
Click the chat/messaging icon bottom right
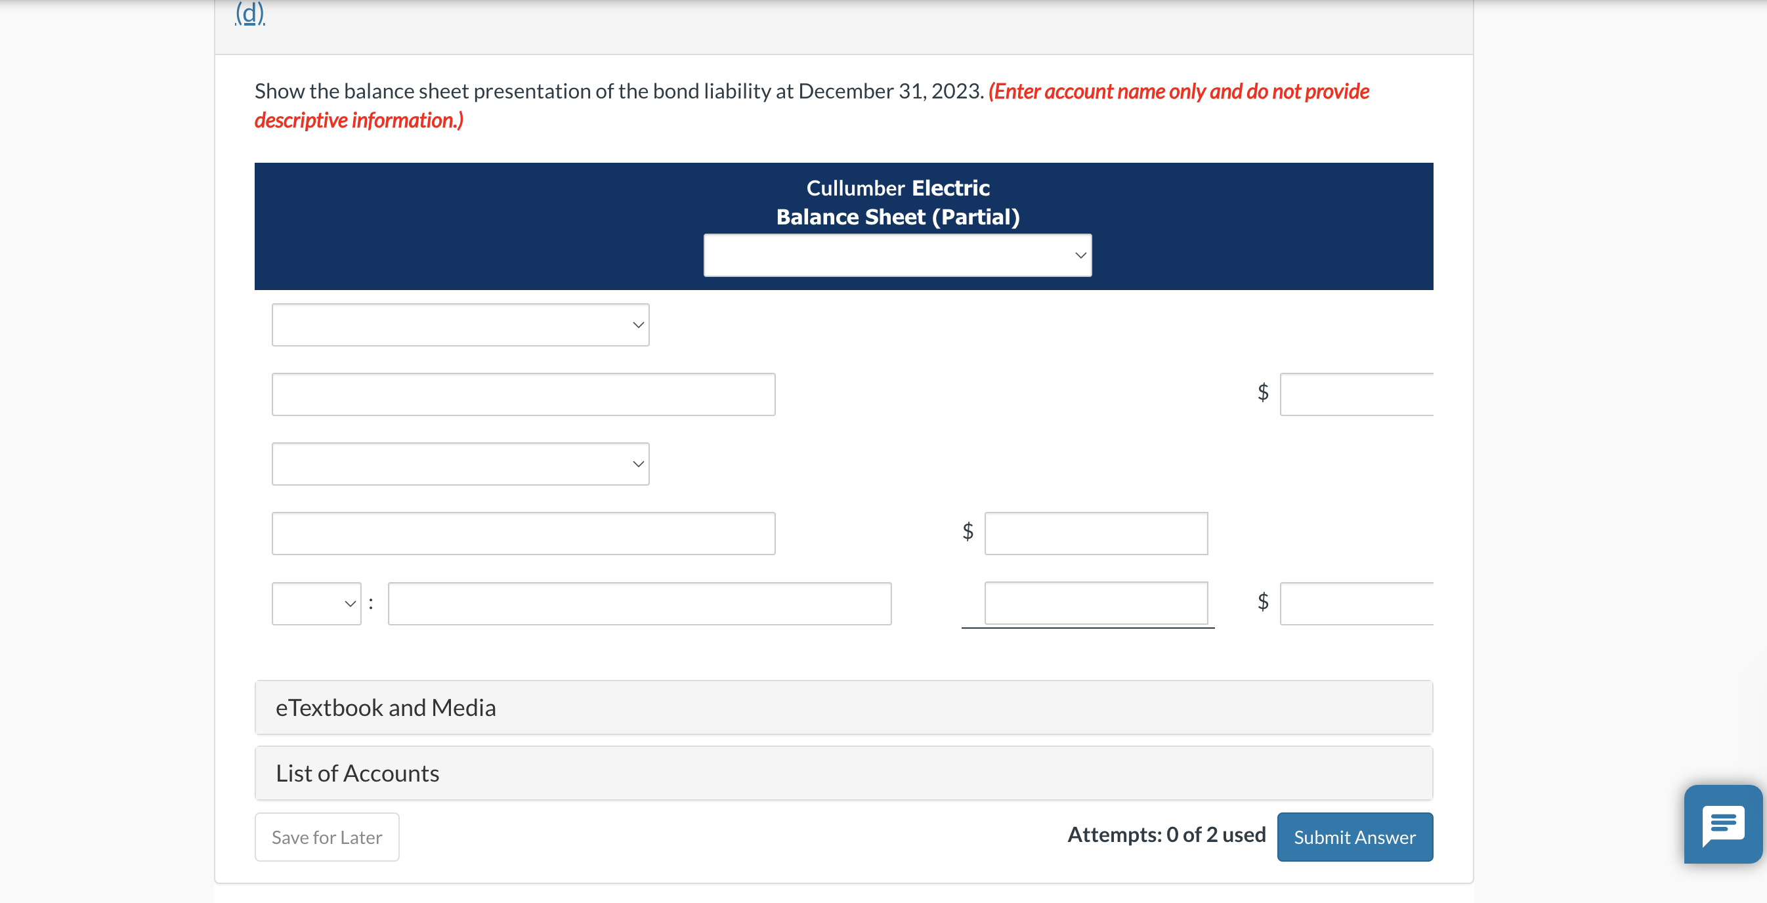point(1723,841)
